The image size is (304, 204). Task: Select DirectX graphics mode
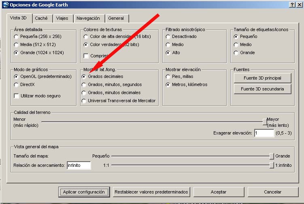point(16,85)
